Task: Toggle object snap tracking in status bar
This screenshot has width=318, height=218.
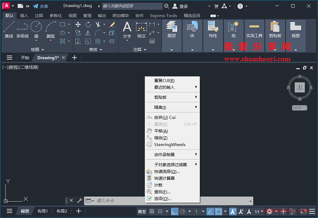Action: pos(210,211)
